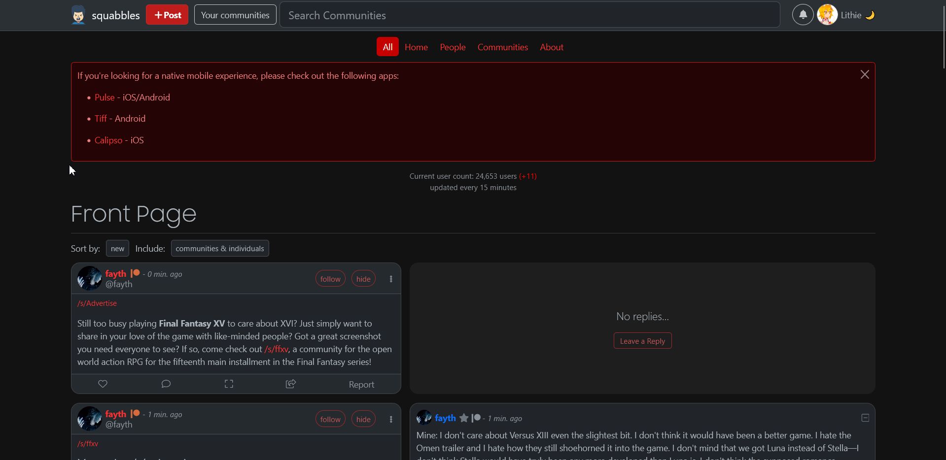This screenshot has height=460, width=946.
Task: Hide the ffxv post
Action: pyautogui.click(x=363, y=419)
